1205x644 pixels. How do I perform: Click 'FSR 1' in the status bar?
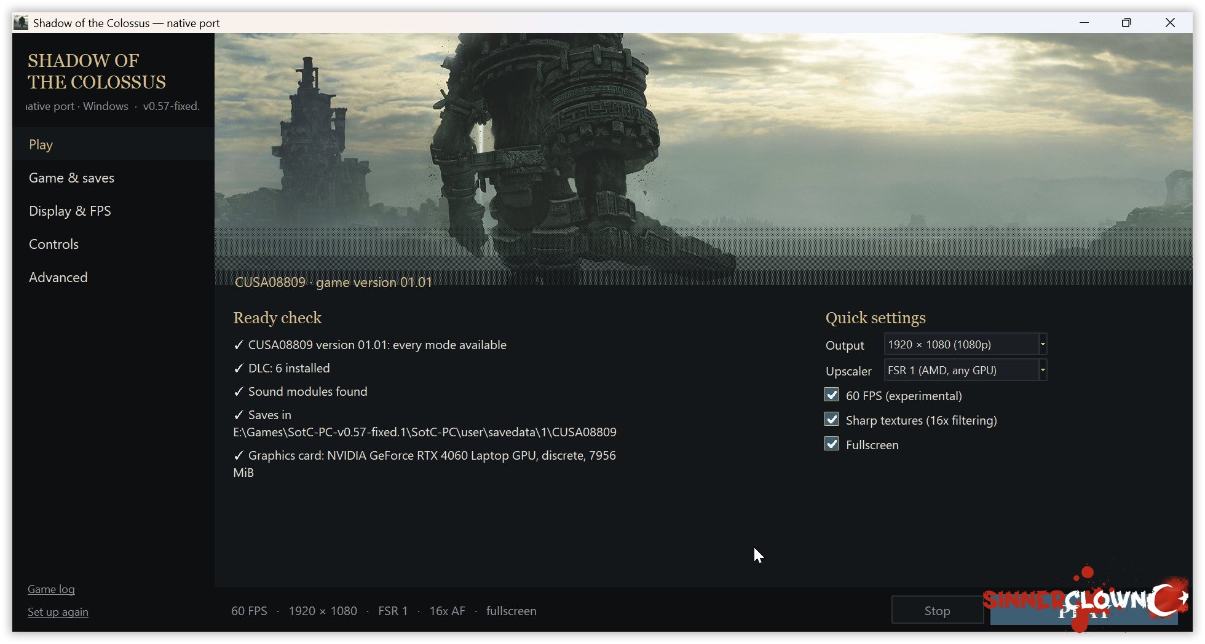point(393,611)
